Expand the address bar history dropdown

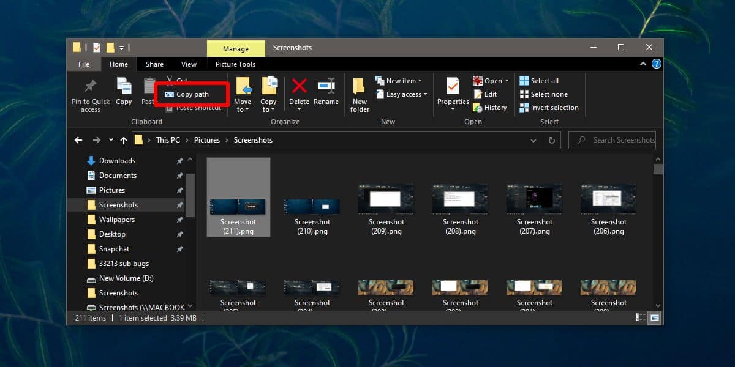pos(533,140)
